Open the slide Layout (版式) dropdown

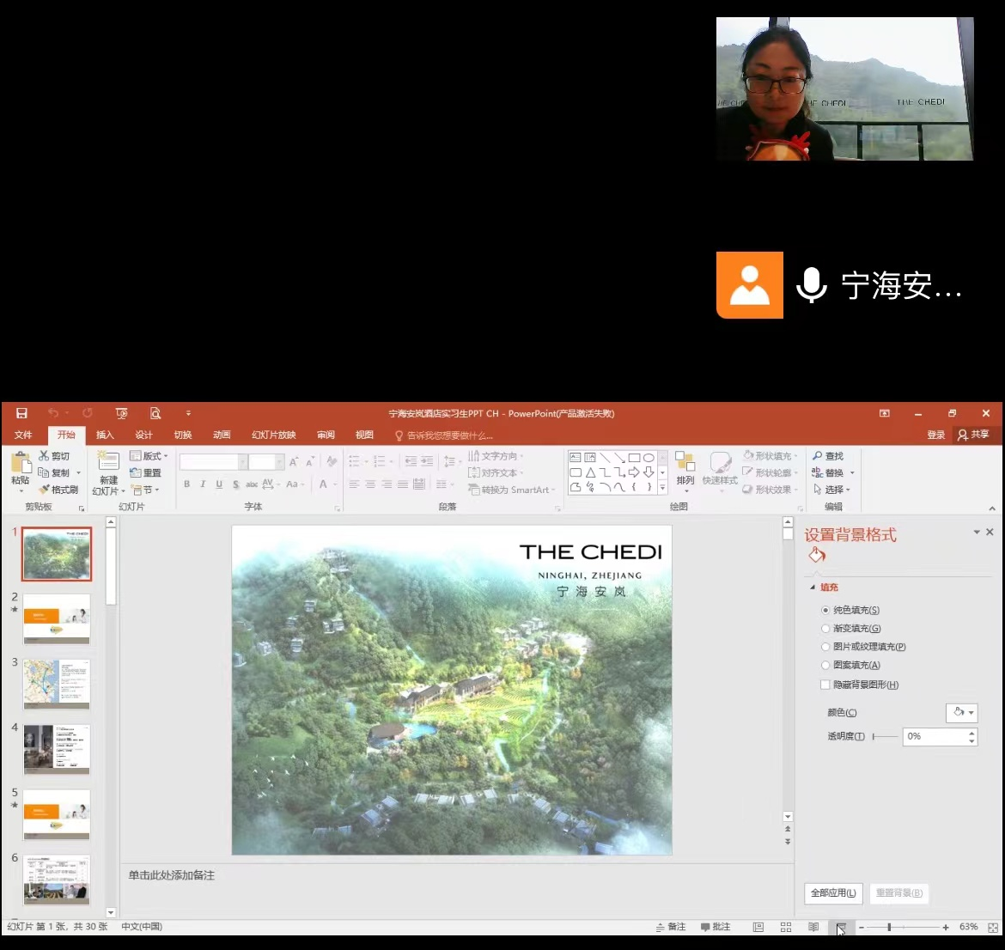click(x=149, y=456)
